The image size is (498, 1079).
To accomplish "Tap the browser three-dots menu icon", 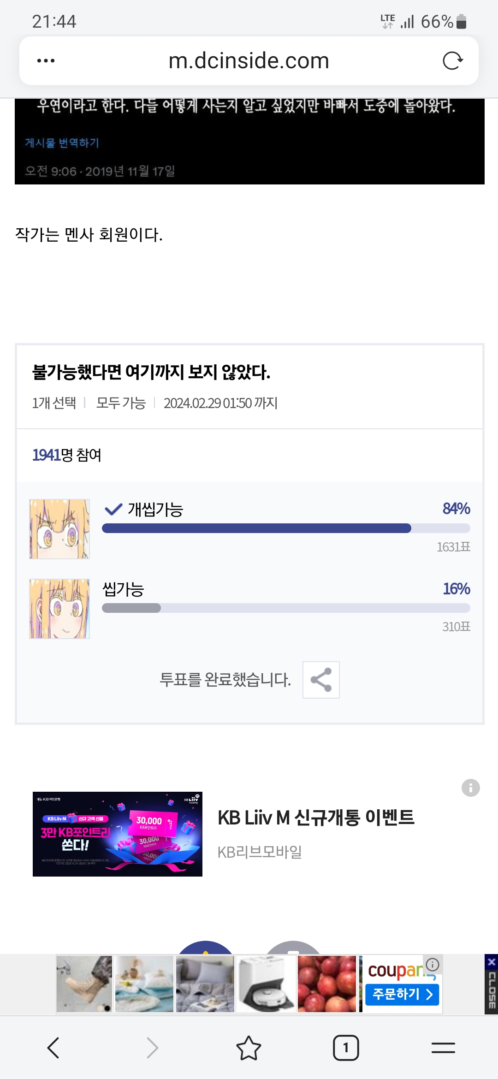I will point(46,60).
